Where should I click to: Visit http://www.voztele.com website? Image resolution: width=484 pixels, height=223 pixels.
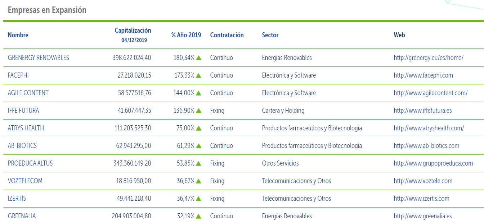pyautogui.click(x=423, y=181)
